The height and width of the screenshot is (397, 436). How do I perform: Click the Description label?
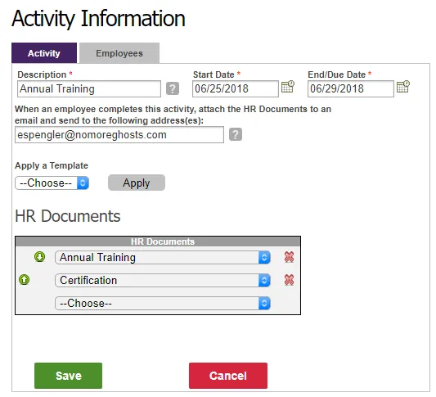point(42,74)
